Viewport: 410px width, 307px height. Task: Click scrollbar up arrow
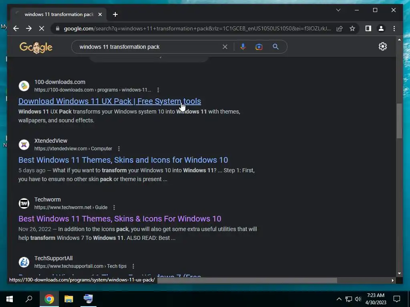[x=399, y=40]
